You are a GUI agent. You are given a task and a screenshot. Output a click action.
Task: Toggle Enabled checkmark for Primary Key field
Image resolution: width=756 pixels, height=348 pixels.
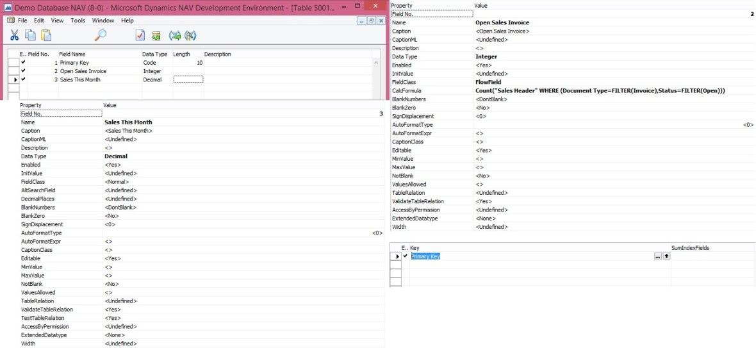point(24,63)
